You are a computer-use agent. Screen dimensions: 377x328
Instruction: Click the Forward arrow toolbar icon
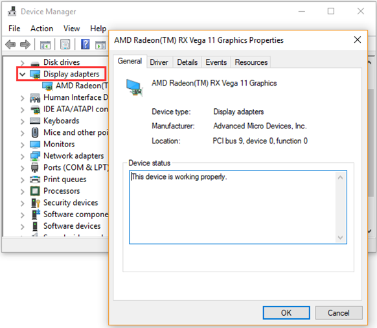click(x=25, y=45)
